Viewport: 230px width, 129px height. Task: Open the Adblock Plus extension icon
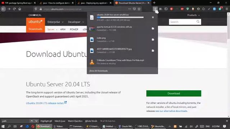[x=182, y=9]
